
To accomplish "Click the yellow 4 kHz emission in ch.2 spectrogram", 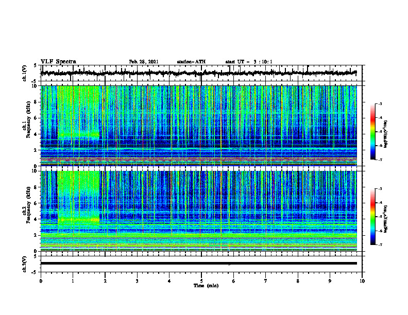I will coord(79,220).
